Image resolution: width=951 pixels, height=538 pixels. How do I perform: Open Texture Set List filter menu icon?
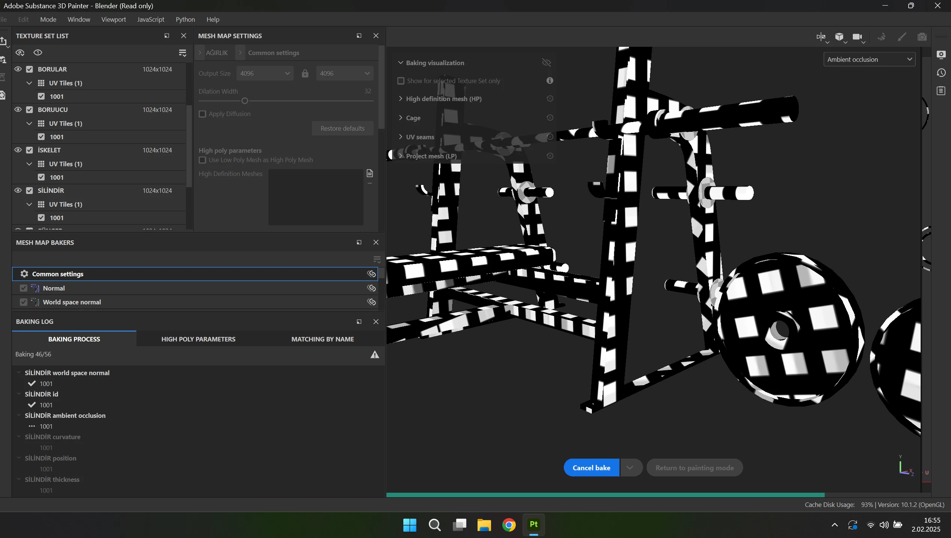[183, 53]
